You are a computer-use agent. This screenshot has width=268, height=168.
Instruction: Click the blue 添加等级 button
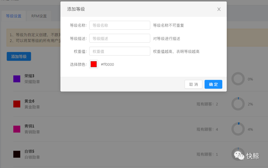tap(19, 56)
